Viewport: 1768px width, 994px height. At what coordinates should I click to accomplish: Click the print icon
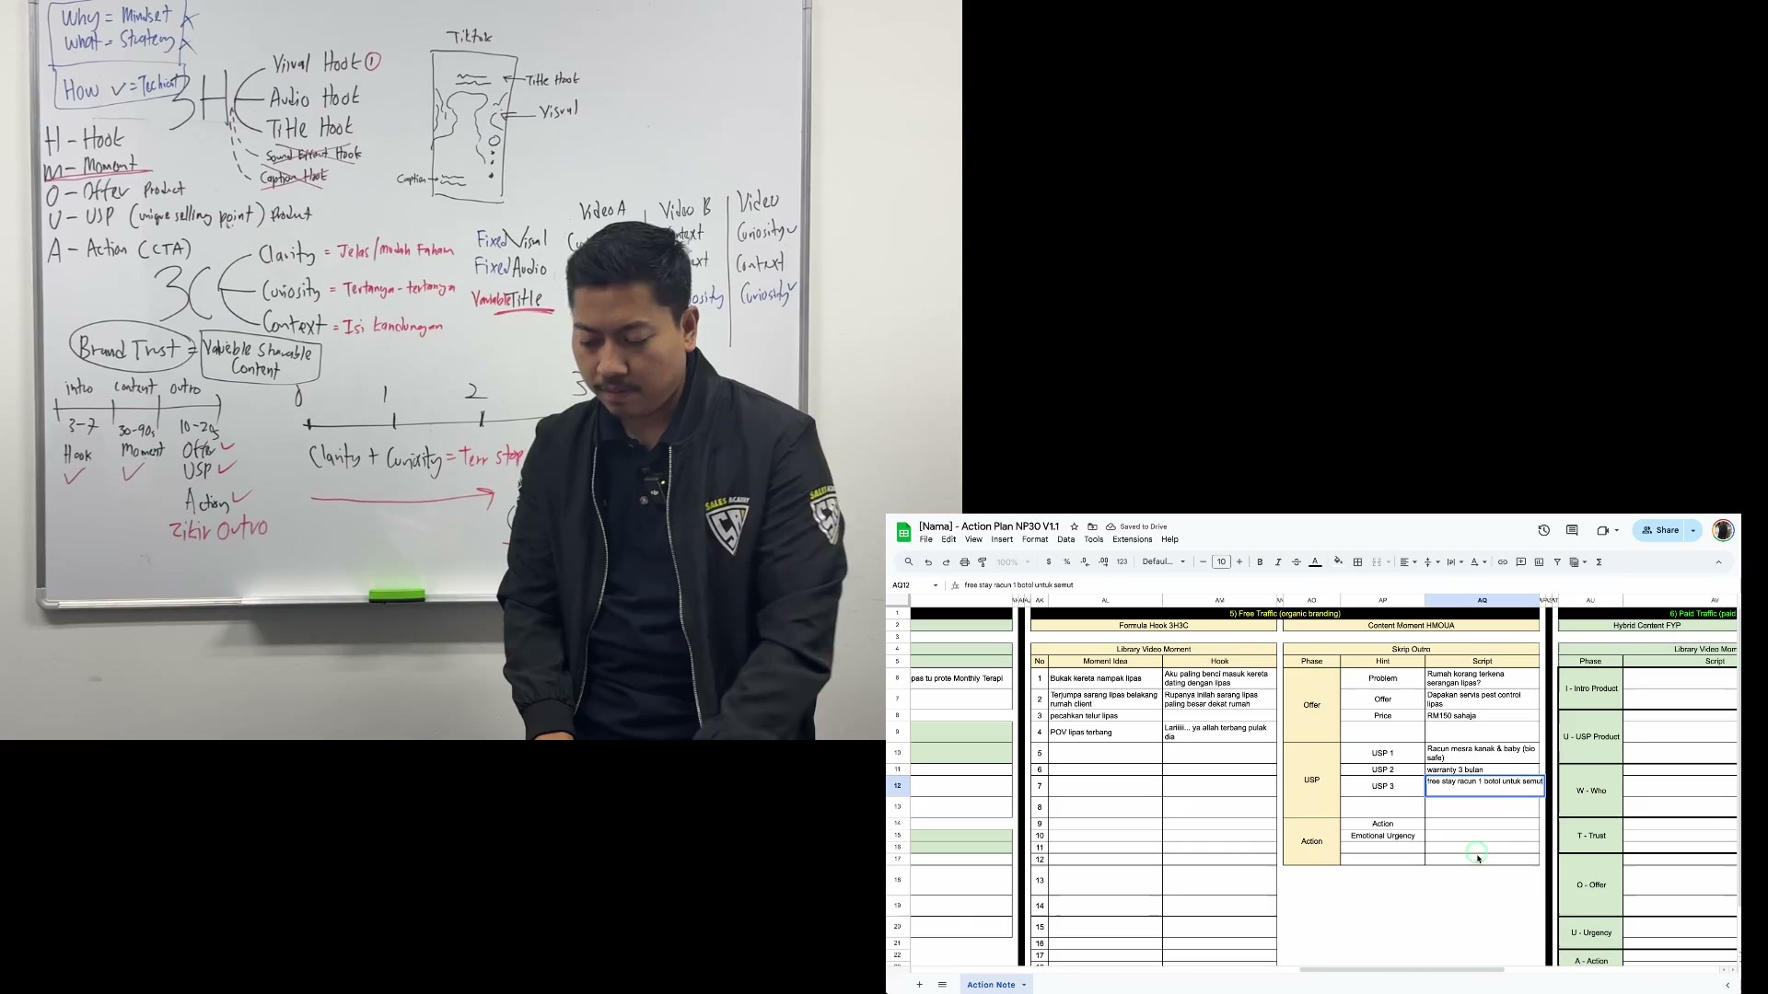tap(964, 562)
